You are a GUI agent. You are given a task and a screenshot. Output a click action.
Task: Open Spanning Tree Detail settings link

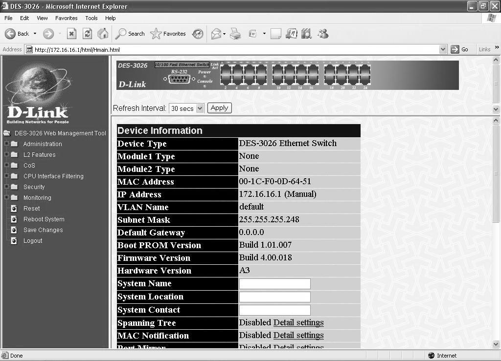click(298, 322)
